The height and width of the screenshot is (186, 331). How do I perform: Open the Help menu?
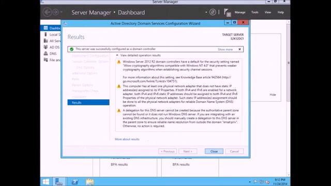click(x=280, y=12)
